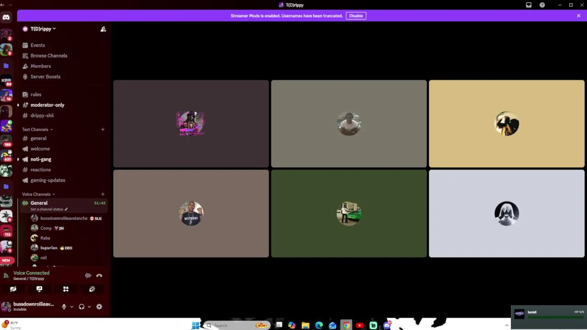Open the Activities launcher icon

[66, 289]
